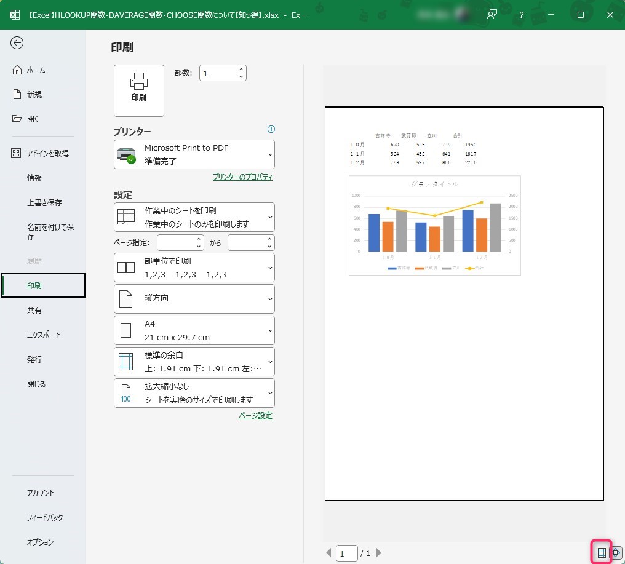Select エクスポート in the sidebar

pos(44,335)
